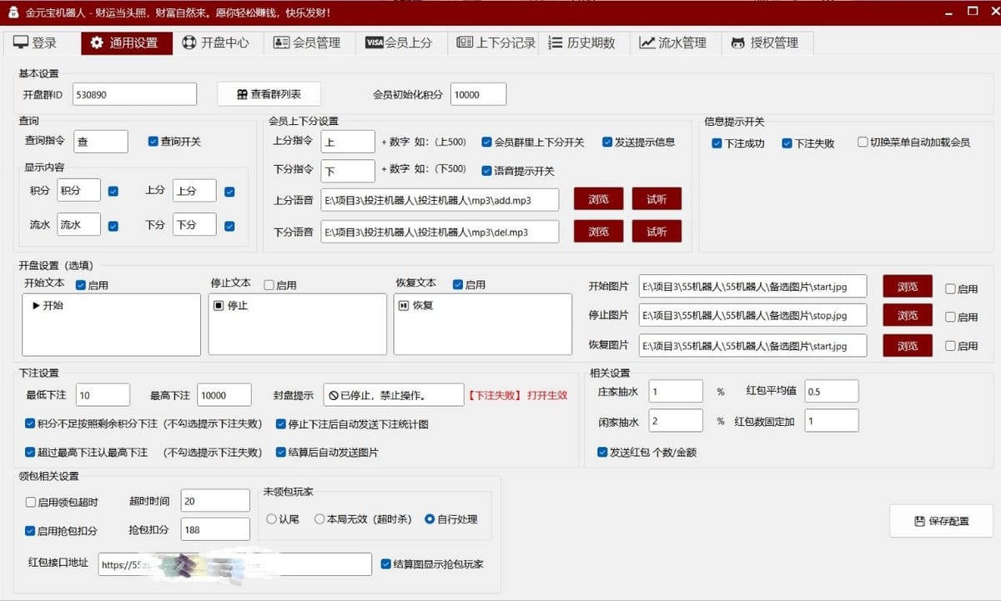Toggle the 上分 display checkbox
This screenshot has width=1001, height=601.
click(229, 192)
